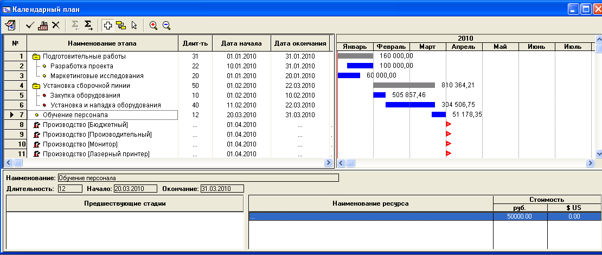
Task: Click red flag marker in Производство [Монитор] row
Action: (448, 144)
